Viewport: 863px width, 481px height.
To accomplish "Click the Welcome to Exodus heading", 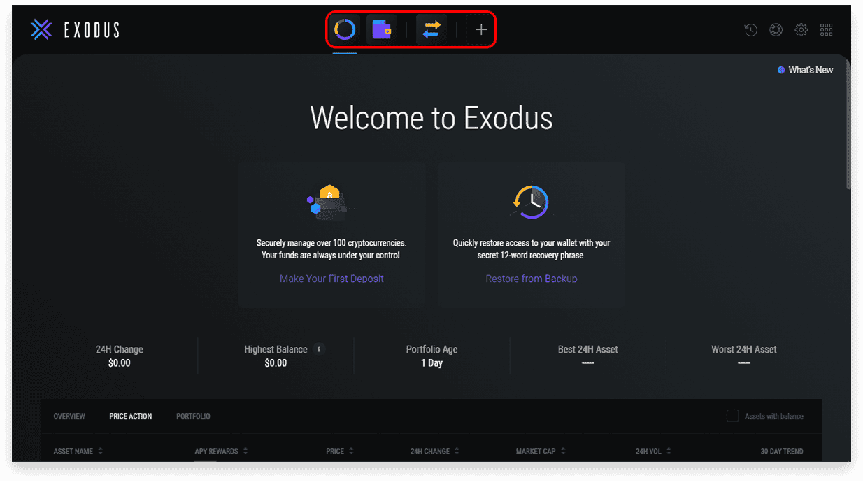I will click(431, 118).
